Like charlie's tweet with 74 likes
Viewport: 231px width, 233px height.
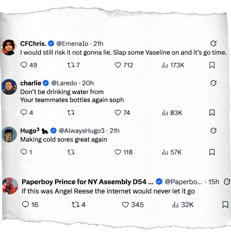pos(118,113)
